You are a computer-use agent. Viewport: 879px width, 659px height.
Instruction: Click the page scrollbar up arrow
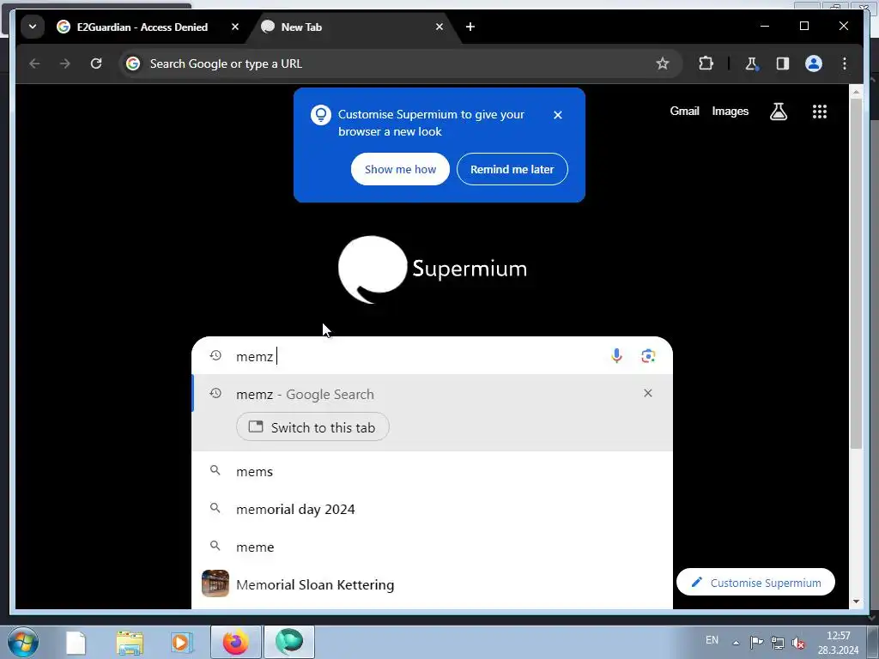[x=856, y=91]
